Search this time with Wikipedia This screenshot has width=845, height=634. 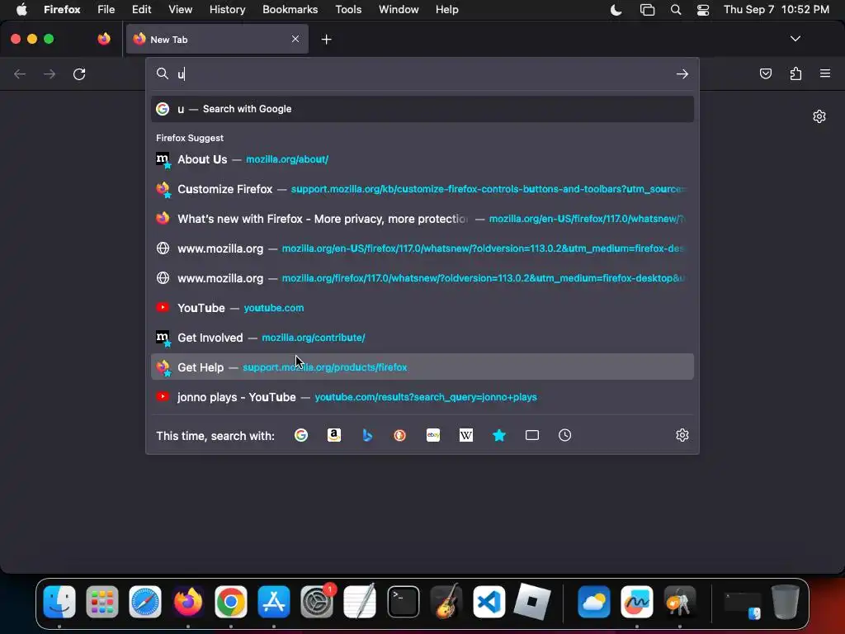tap(466, 435)
